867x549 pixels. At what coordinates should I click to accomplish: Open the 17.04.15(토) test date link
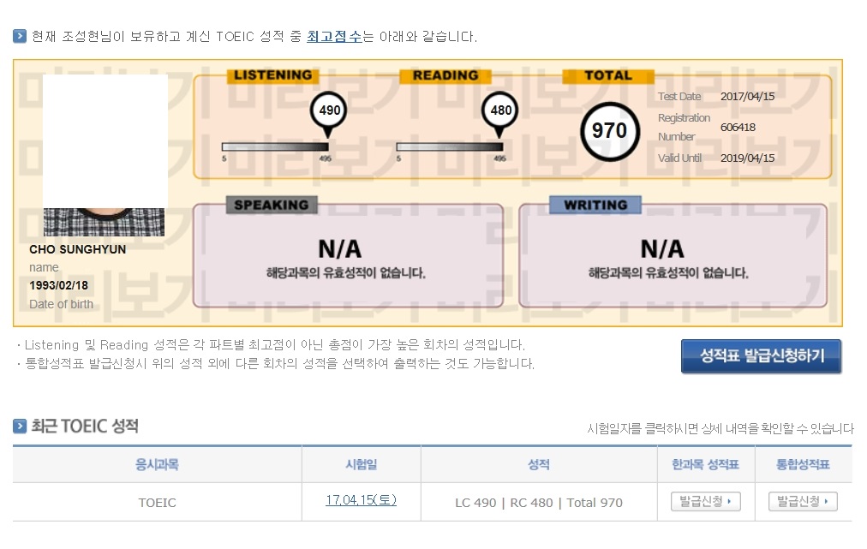coord(361,500)
